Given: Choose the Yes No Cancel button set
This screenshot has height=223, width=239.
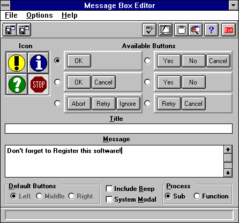Looking at the screenshot, I should point(147,61).
